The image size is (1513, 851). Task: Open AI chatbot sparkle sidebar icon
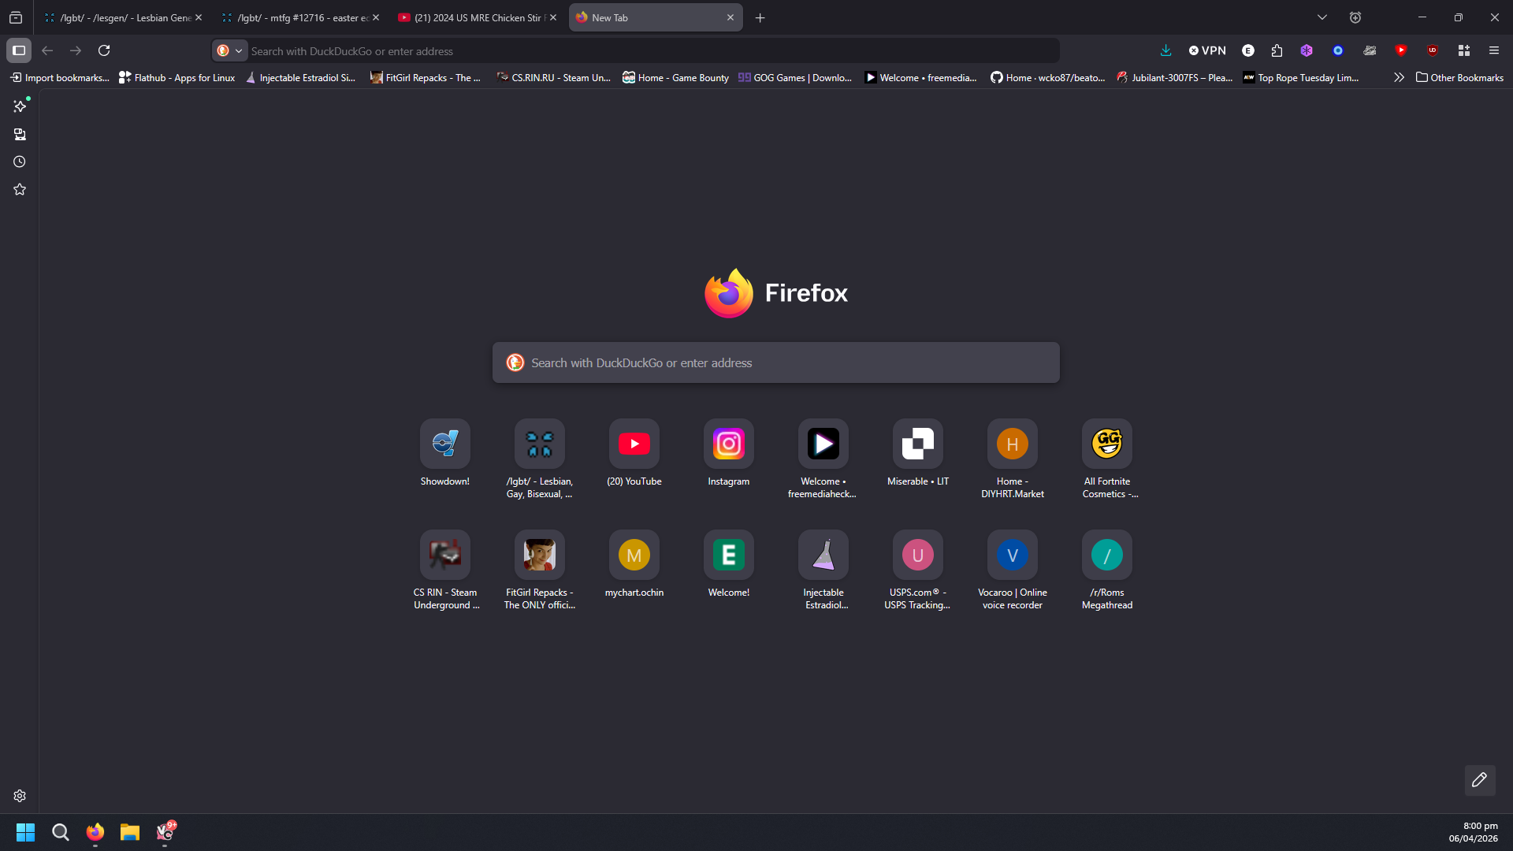coord(20,106)
